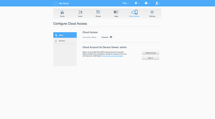Click the Cloud Access cloud-phone icon

pos(134,12)
